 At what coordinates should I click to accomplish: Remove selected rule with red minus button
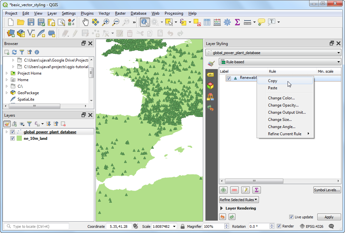[234, 190]
